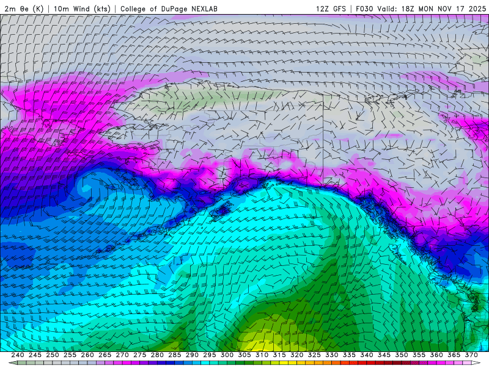Select the '10m Wind (kts)' header text
The image size is (489, 366).
pos(82,9)
